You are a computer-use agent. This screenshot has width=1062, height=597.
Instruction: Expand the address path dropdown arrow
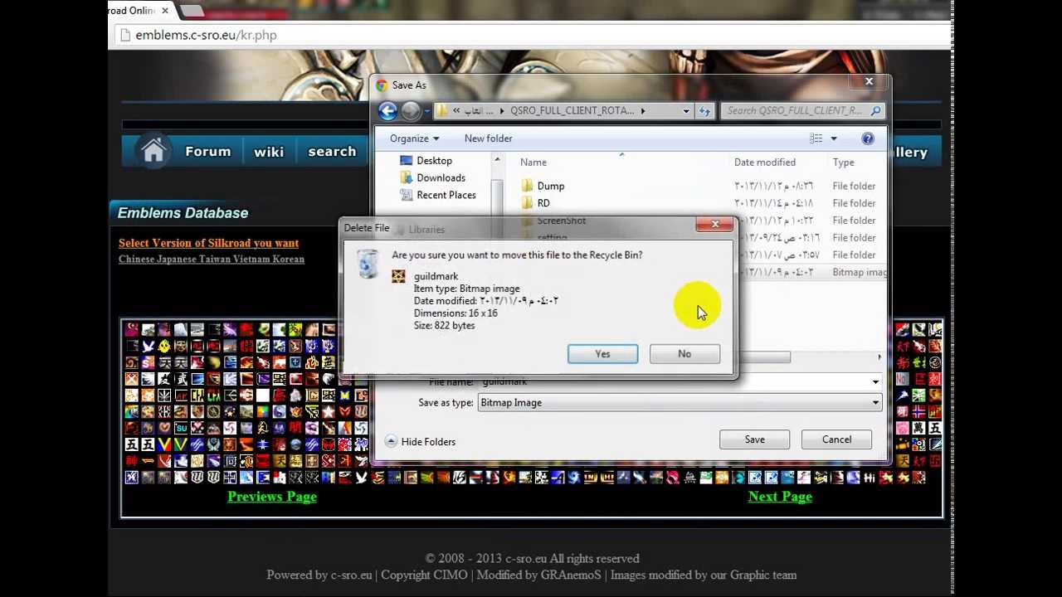click(x=686, y=110)
